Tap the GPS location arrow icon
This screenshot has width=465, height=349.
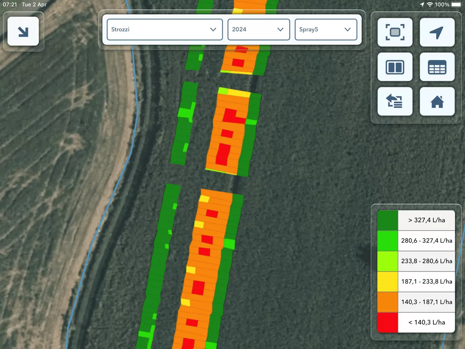437,32
